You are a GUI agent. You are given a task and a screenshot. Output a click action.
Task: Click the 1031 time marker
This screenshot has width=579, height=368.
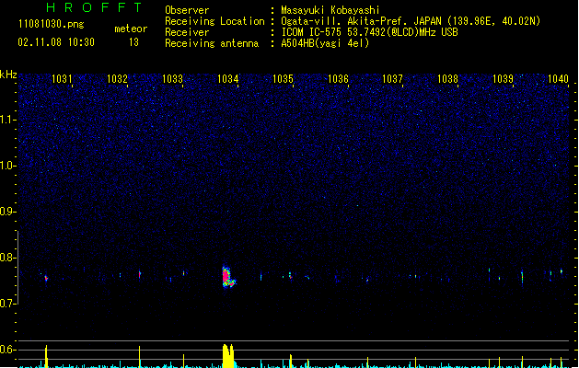(x=62, y=78)
